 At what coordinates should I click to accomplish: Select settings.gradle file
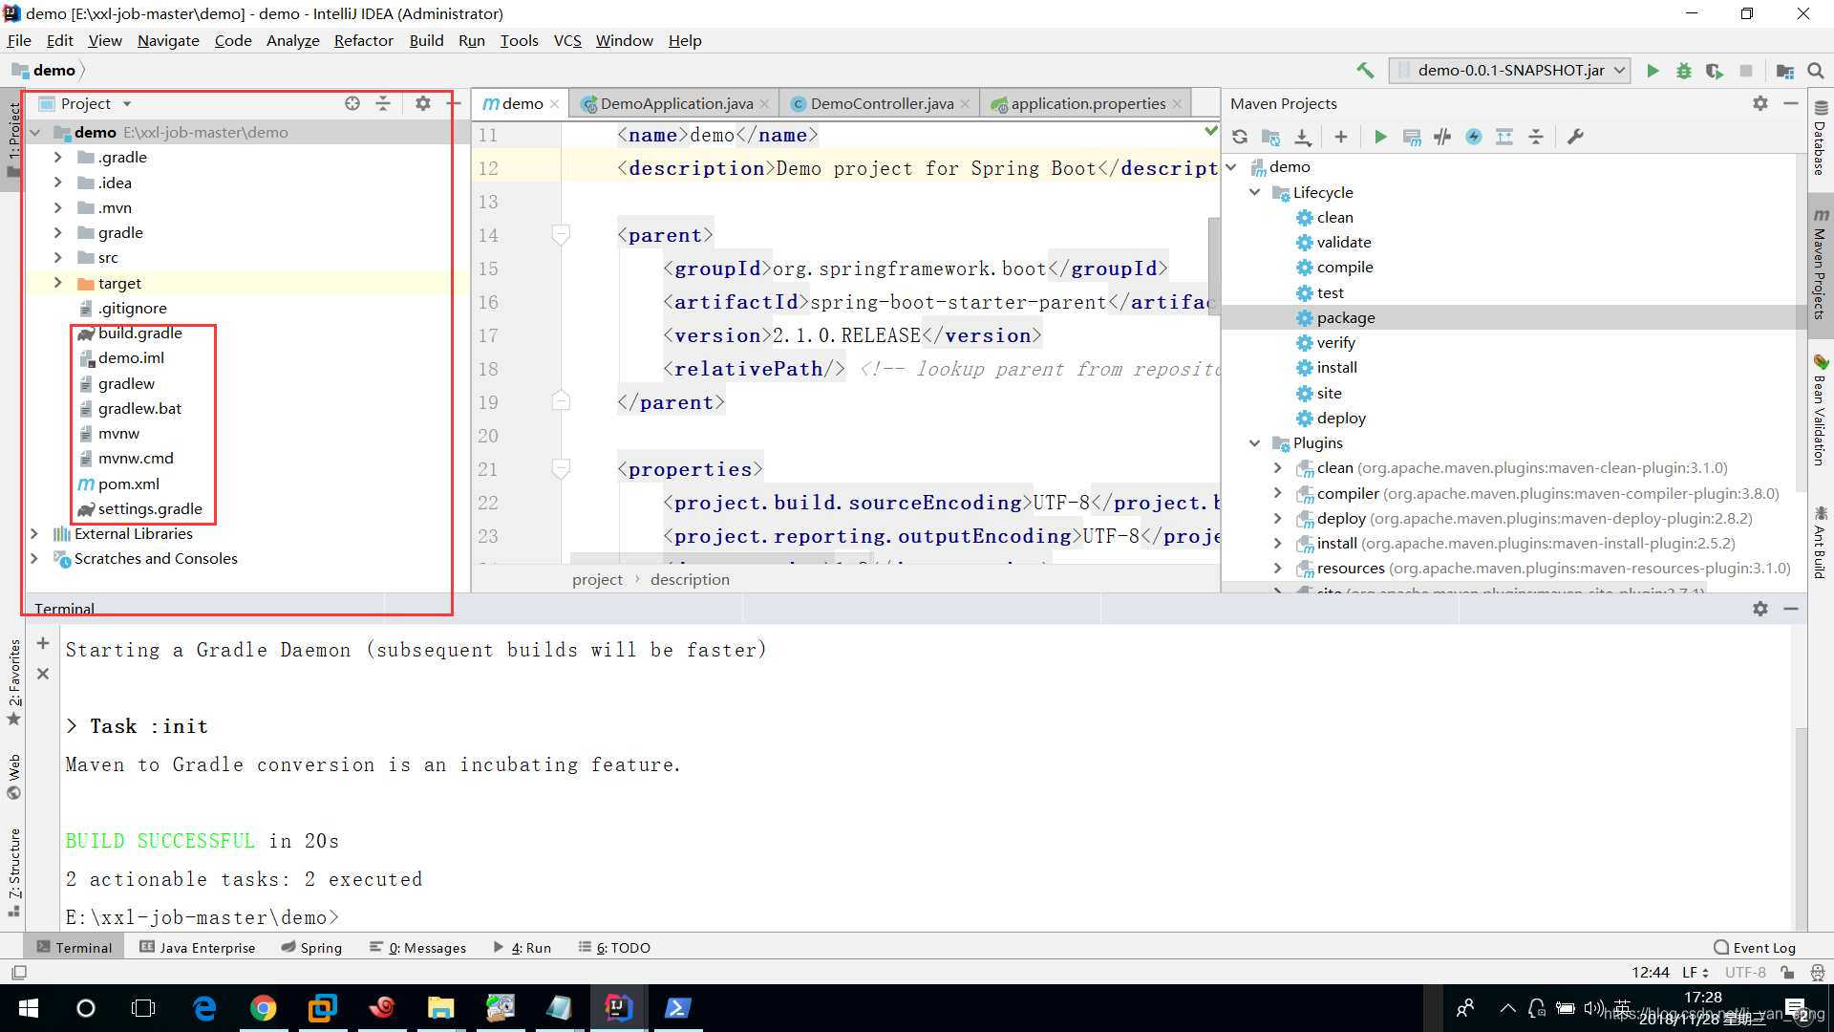click(150, 508)
